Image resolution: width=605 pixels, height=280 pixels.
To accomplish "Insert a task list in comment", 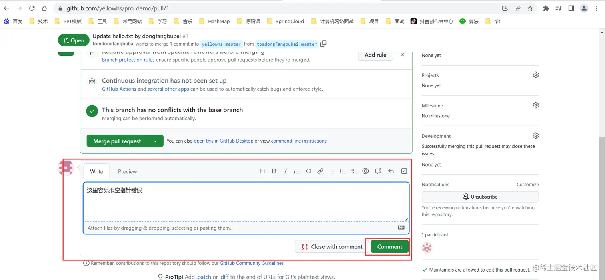I will [x=354, y=171].
